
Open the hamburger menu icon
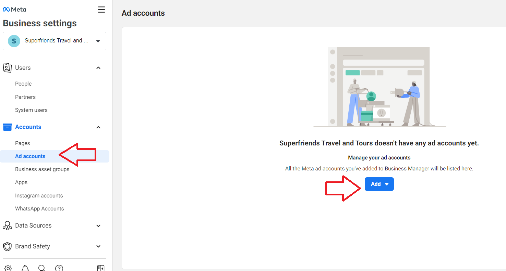tap(101, 10)
